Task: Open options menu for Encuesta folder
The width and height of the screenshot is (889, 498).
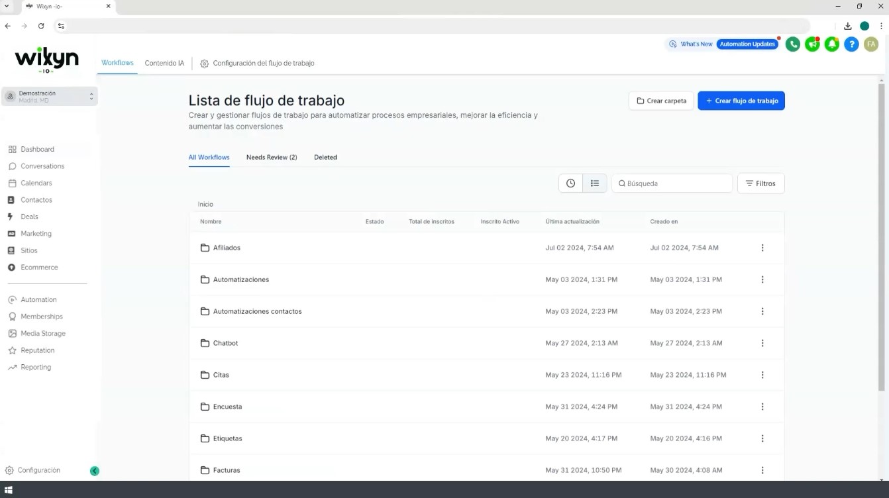Action: coord(762,407)
